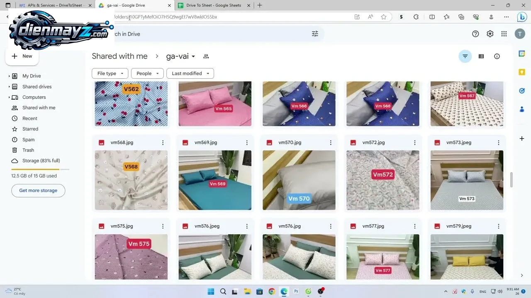Screen dimensions: 531x298
Task: Open more actions for vm573.jpeg
Action: pyautogui.click(x=499, y=142)
